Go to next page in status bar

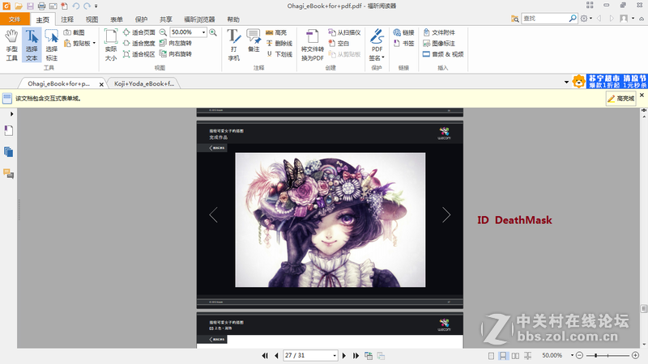pos(343,355)
